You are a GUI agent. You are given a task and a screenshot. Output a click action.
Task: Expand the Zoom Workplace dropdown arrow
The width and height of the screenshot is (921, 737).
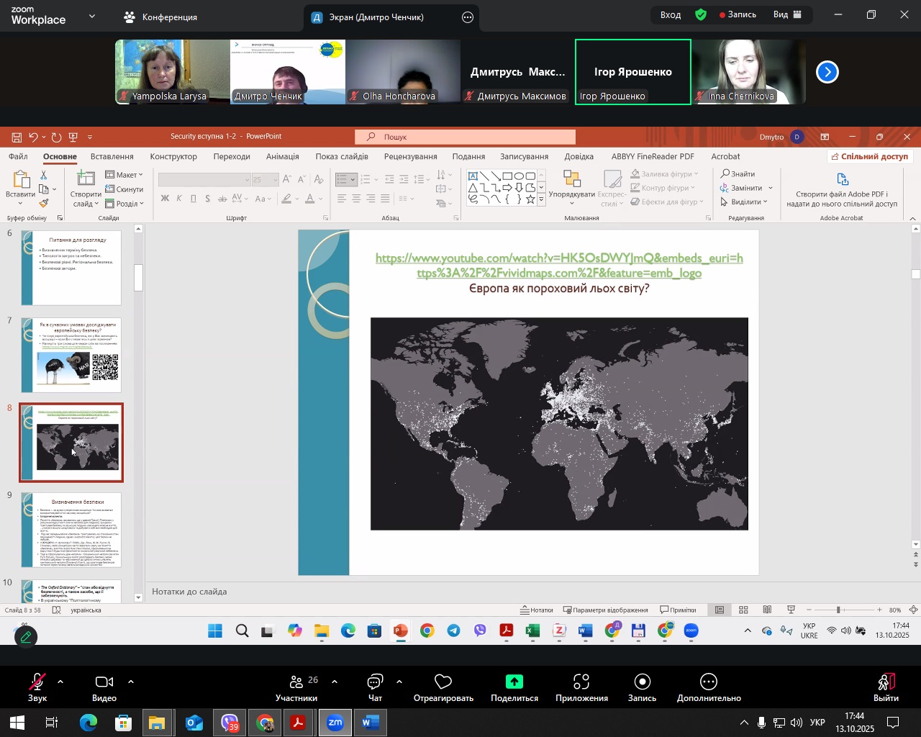[x=91, y=16]
